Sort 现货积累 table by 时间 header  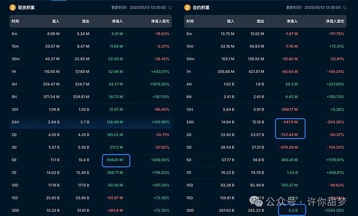pyautogui.click(x=16, y=21)
